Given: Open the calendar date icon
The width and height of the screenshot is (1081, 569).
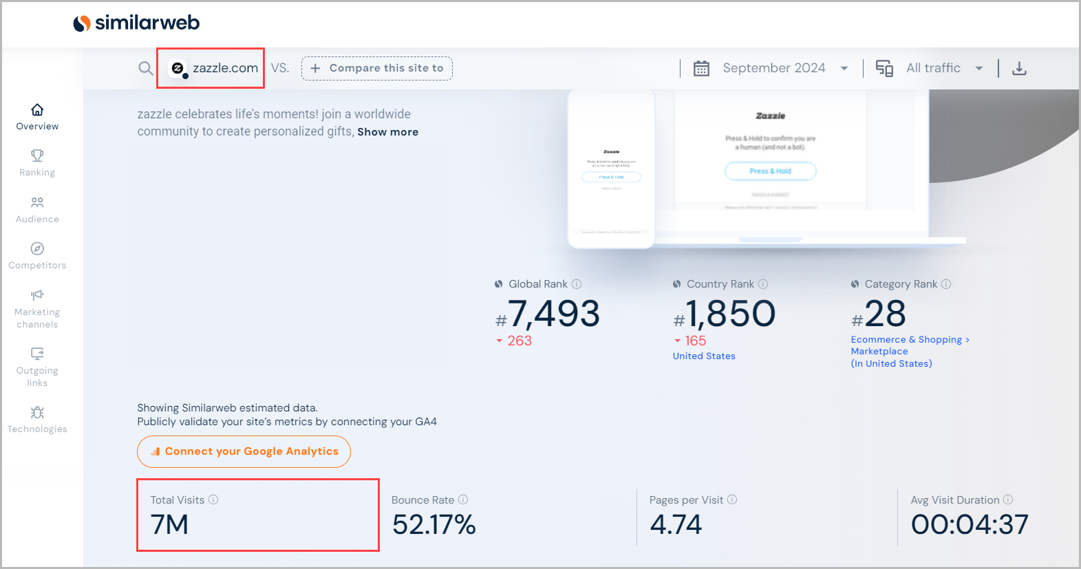Looking at the screenshot, I should pos(701,68).
